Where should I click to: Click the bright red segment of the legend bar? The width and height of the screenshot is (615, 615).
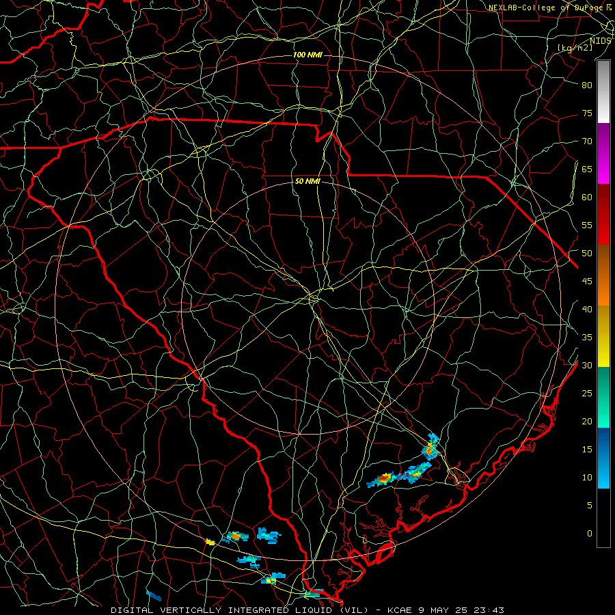(603, 215)
